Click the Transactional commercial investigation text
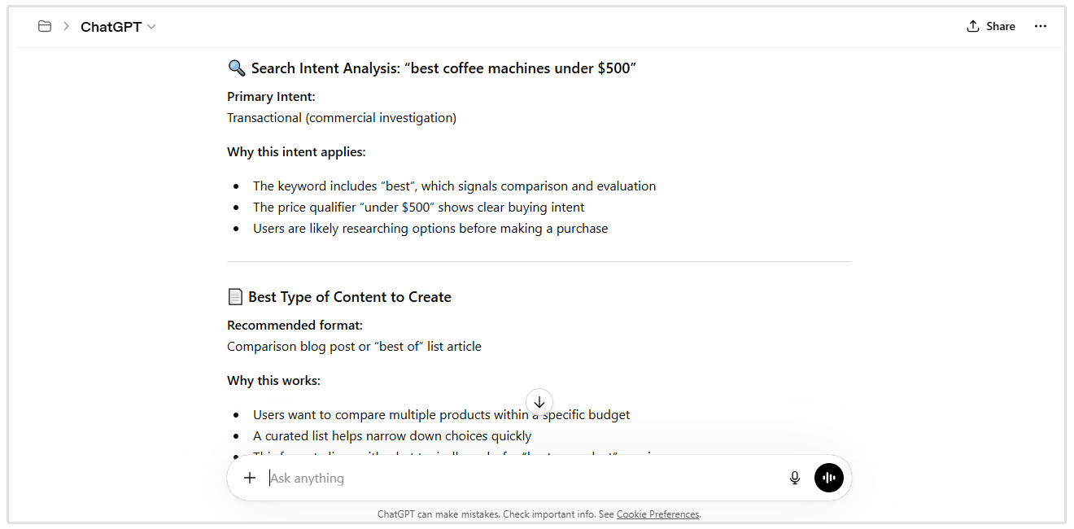1074x529 pixels. coord(342,118)
